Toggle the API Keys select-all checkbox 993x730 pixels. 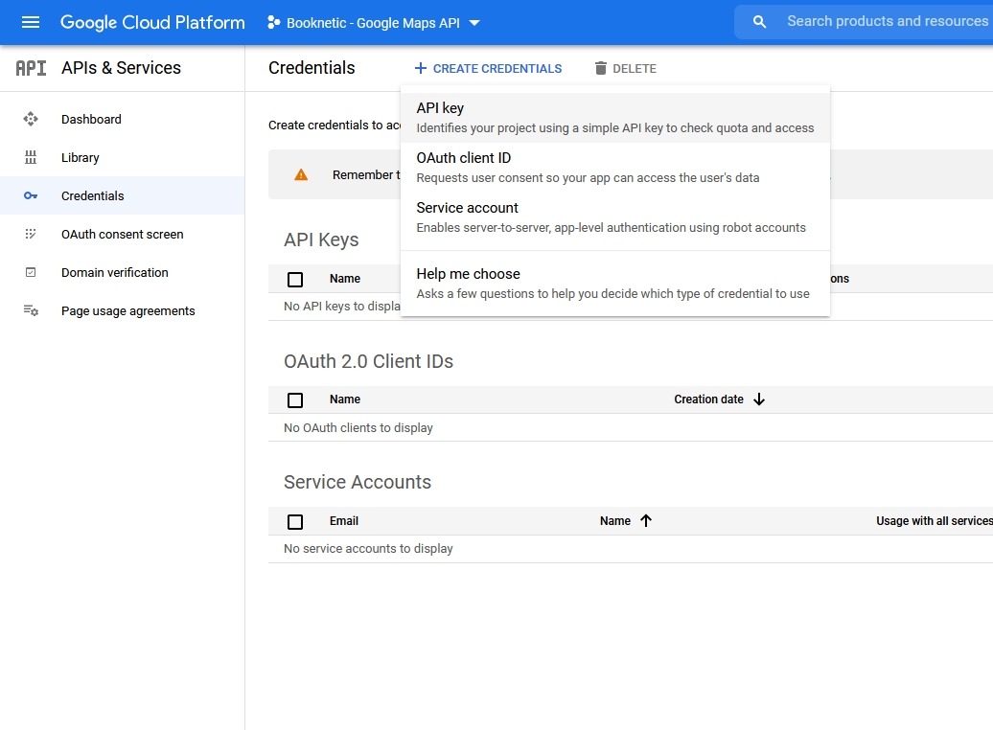(295, 279)
